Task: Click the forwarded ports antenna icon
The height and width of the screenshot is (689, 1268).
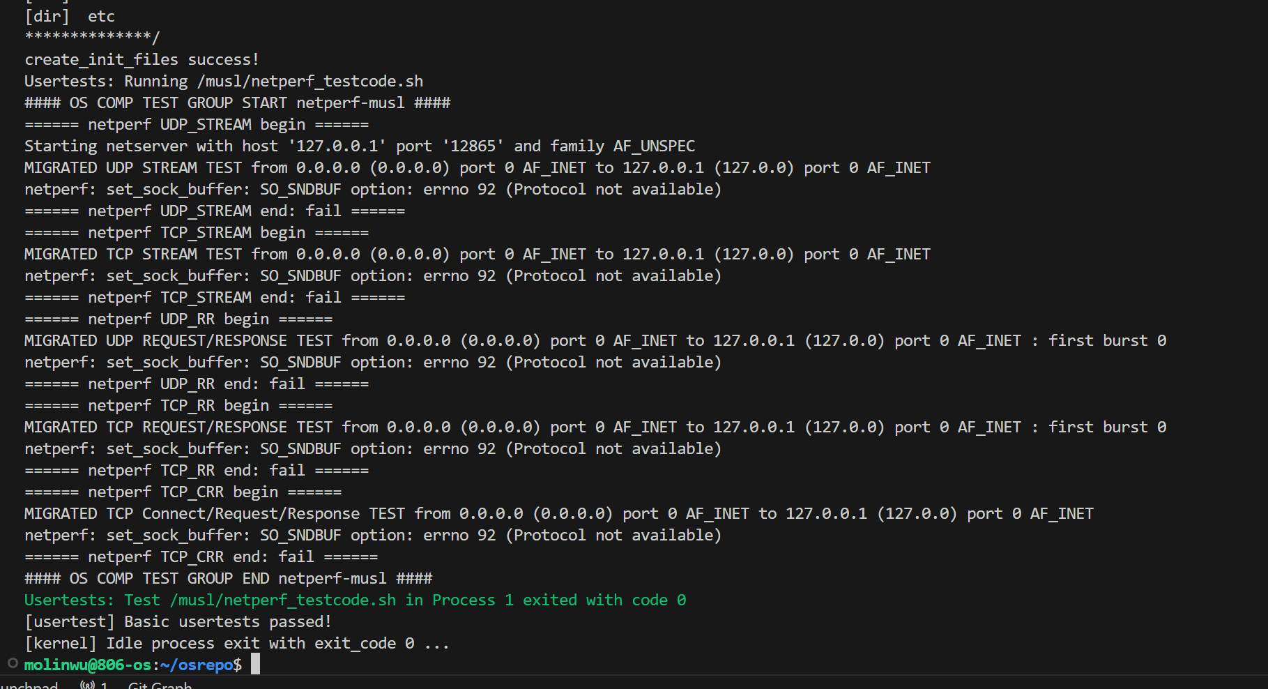Action: (88, 685)
